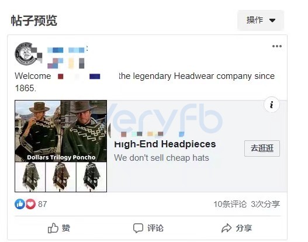Open the 操作 actions dropdown

click(x=261, y=20)
